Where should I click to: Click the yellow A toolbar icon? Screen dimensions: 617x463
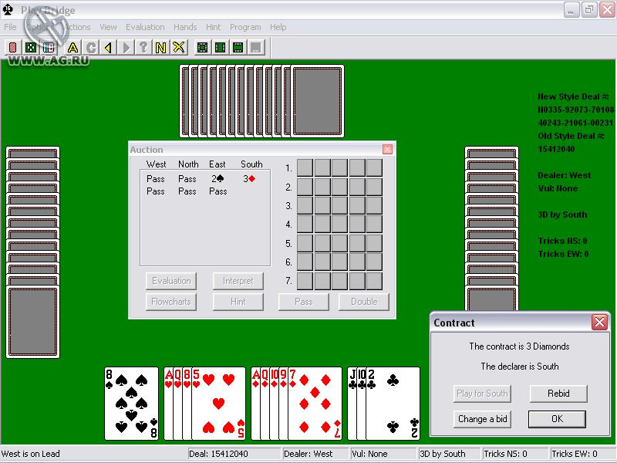72,48
